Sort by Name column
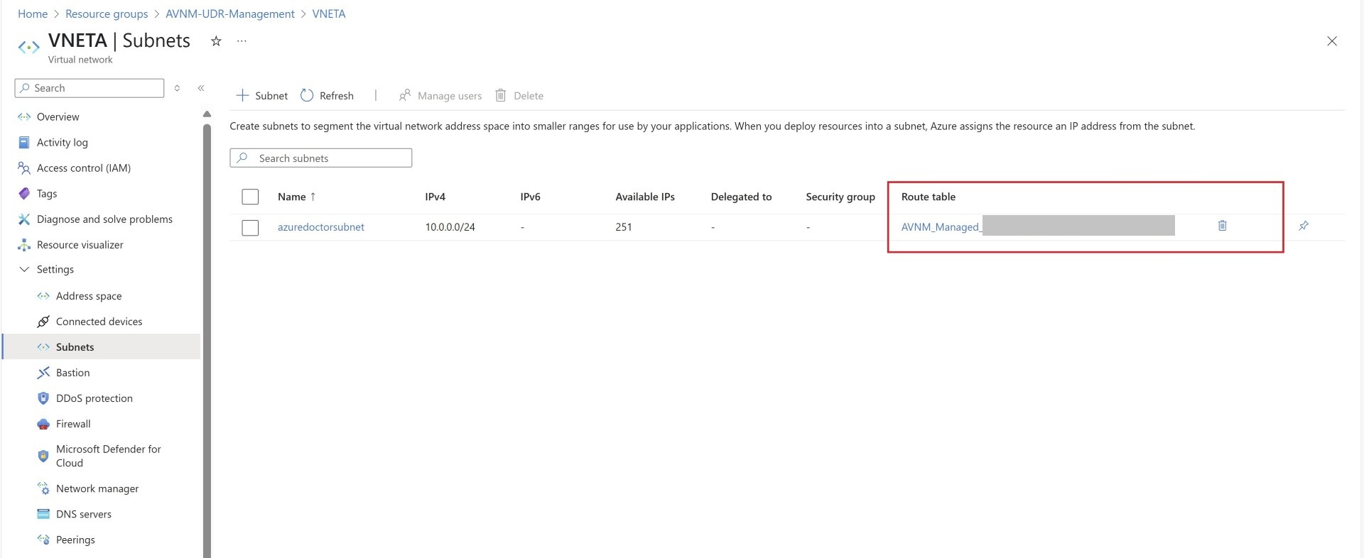 point(296,197)
